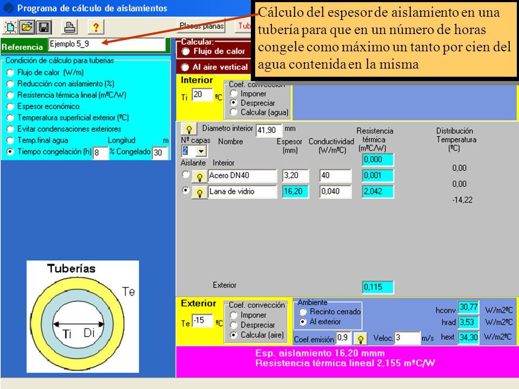The image size is (519, 389).
Task: Click the Resistencia térmica lineal result text
Action: [345, 364]
